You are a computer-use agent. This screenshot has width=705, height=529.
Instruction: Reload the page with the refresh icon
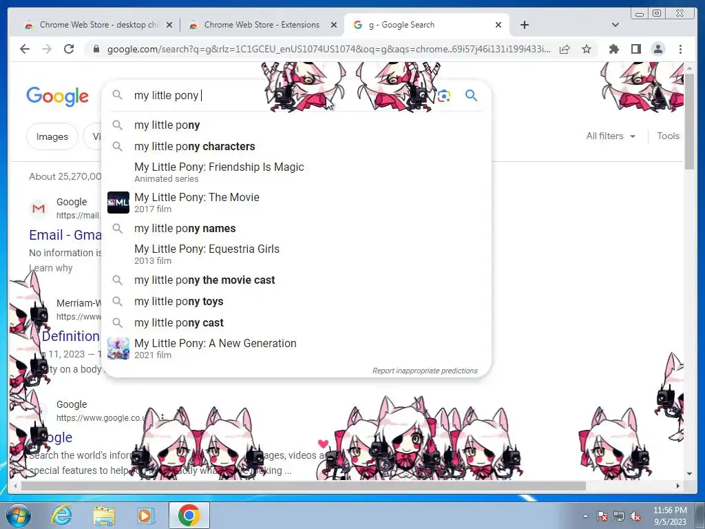(69, 49)
